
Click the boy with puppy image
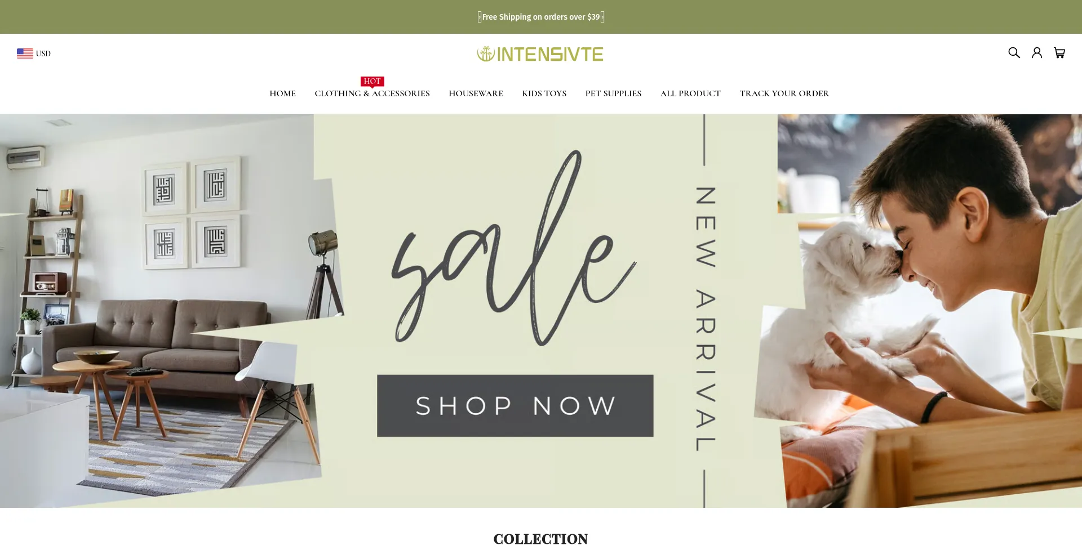point(924,310)
